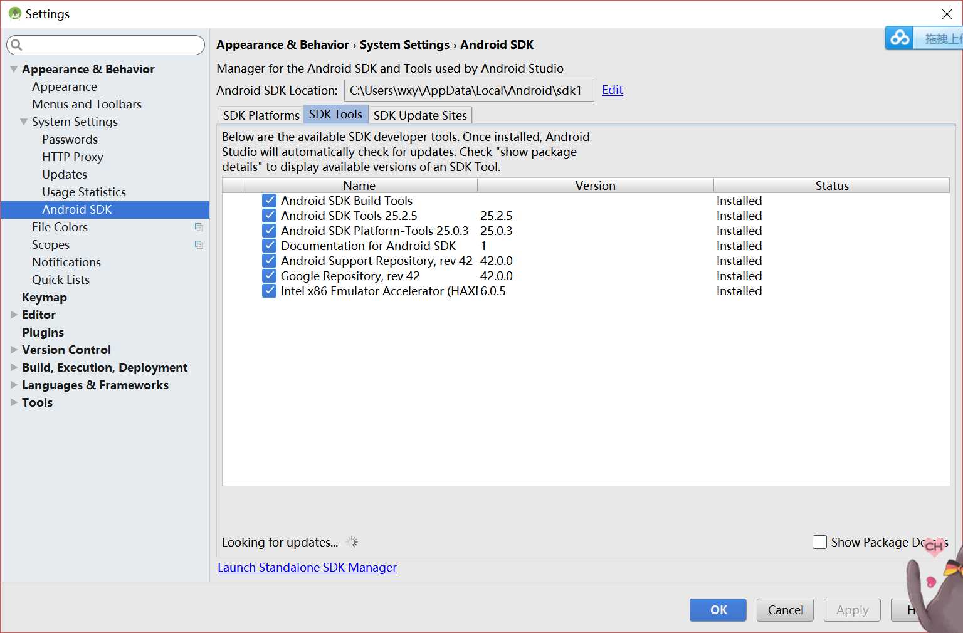Open Passwords settings page
This screenshot has height=633, width=963.
point(70,139)
